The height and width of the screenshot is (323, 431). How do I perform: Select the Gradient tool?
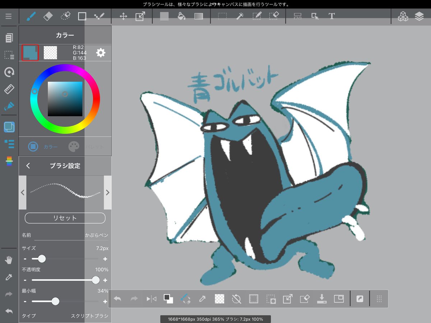(x=199, y=16)
